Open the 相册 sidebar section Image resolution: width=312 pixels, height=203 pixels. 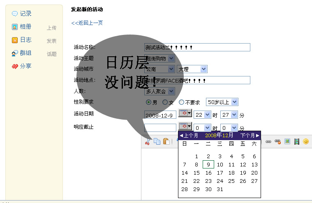pyautogui.click(x=25, y=27)
